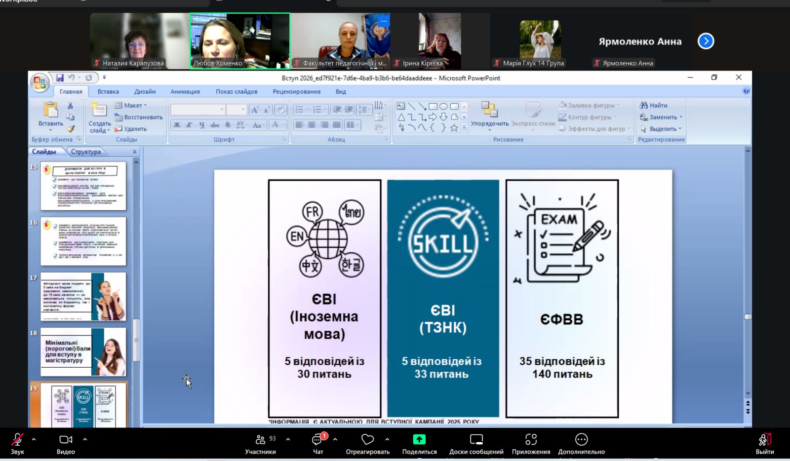The image size is (790, 461).
Task: Click the Найти find button
Action: (654, 105)
